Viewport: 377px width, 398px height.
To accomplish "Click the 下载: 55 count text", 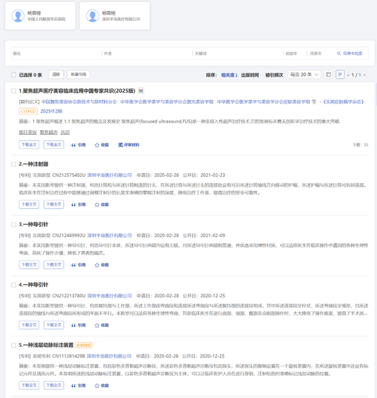I will pos(360,145).
